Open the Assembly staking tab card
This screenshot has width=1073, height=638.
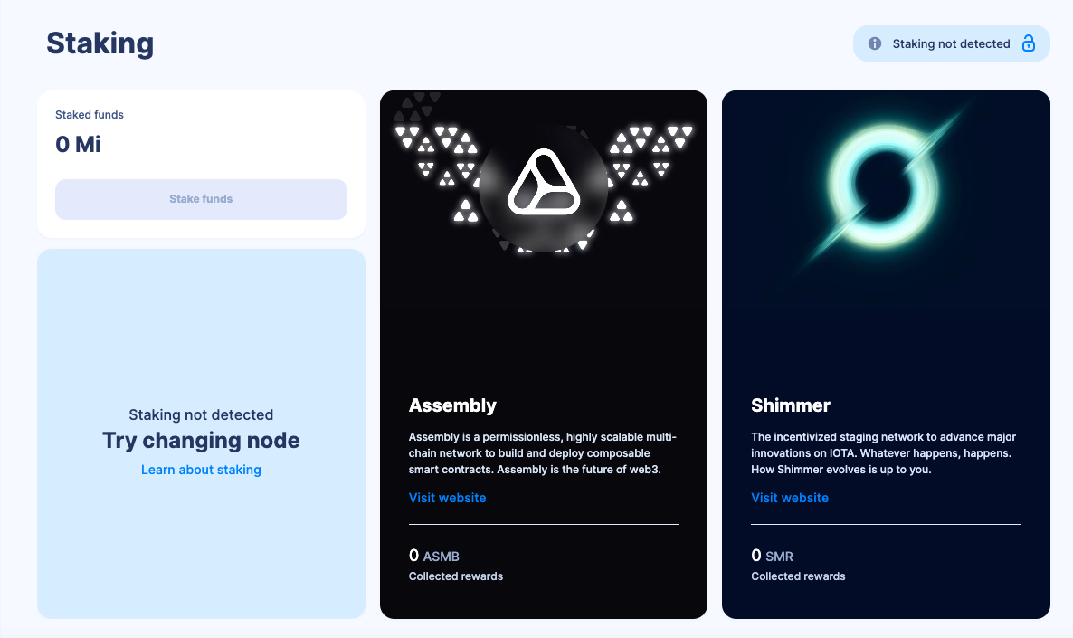[544, 355]
